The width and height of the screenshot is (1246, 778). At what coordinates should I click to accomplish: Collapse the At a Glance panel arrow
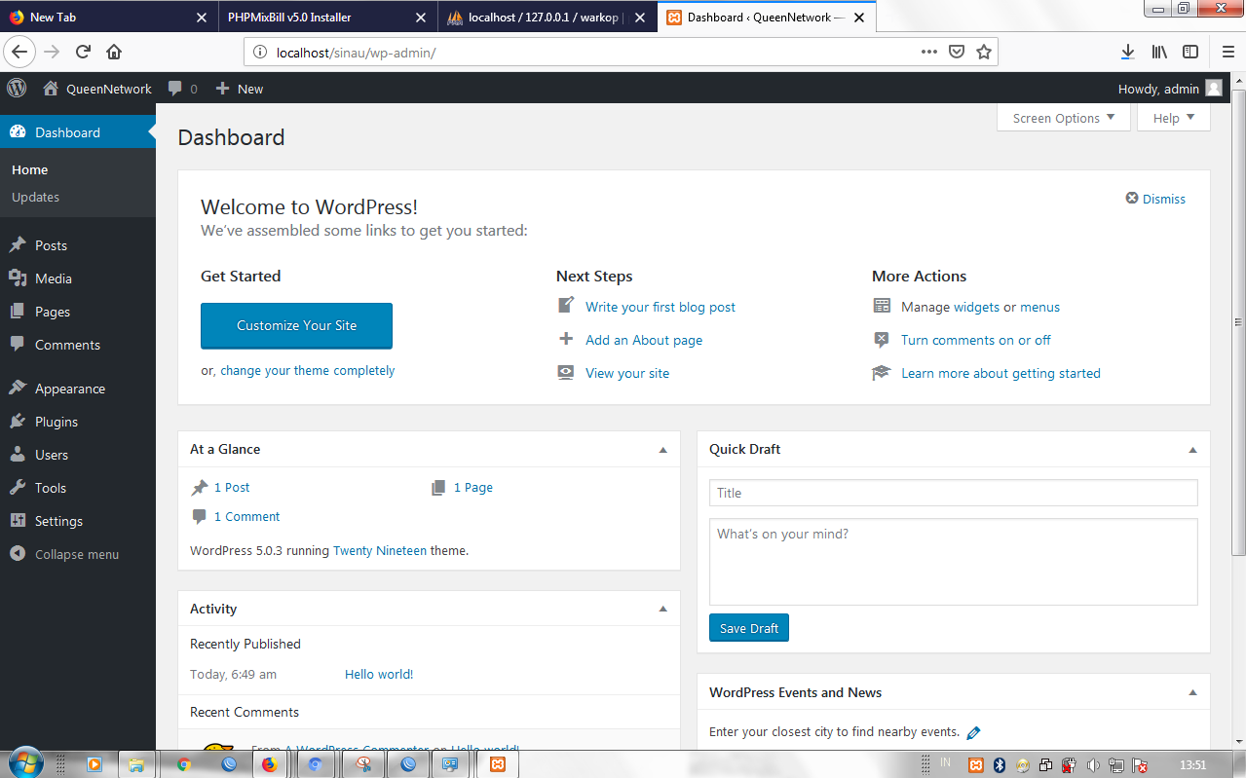[663, 450]
